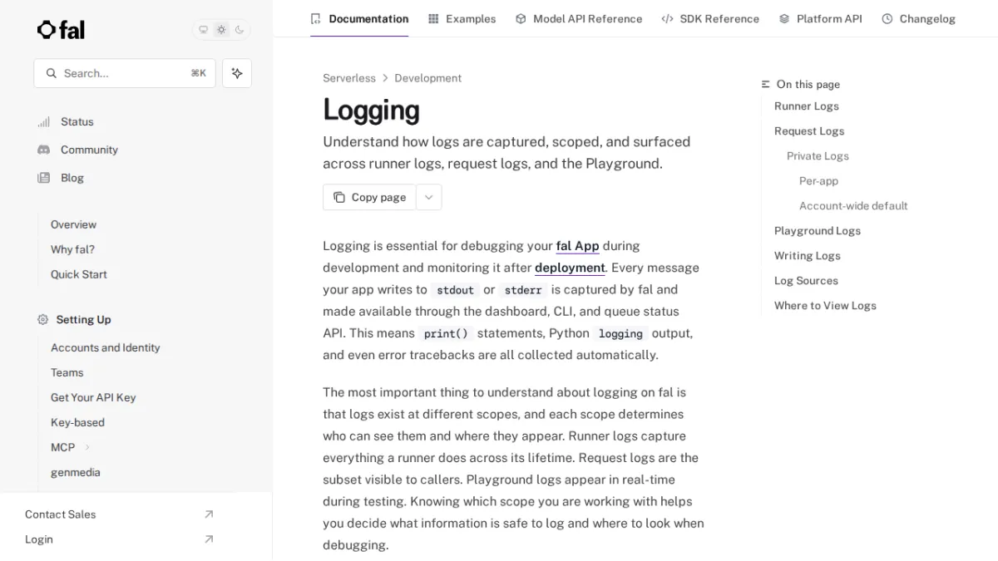Follow the deployment link

570,268
